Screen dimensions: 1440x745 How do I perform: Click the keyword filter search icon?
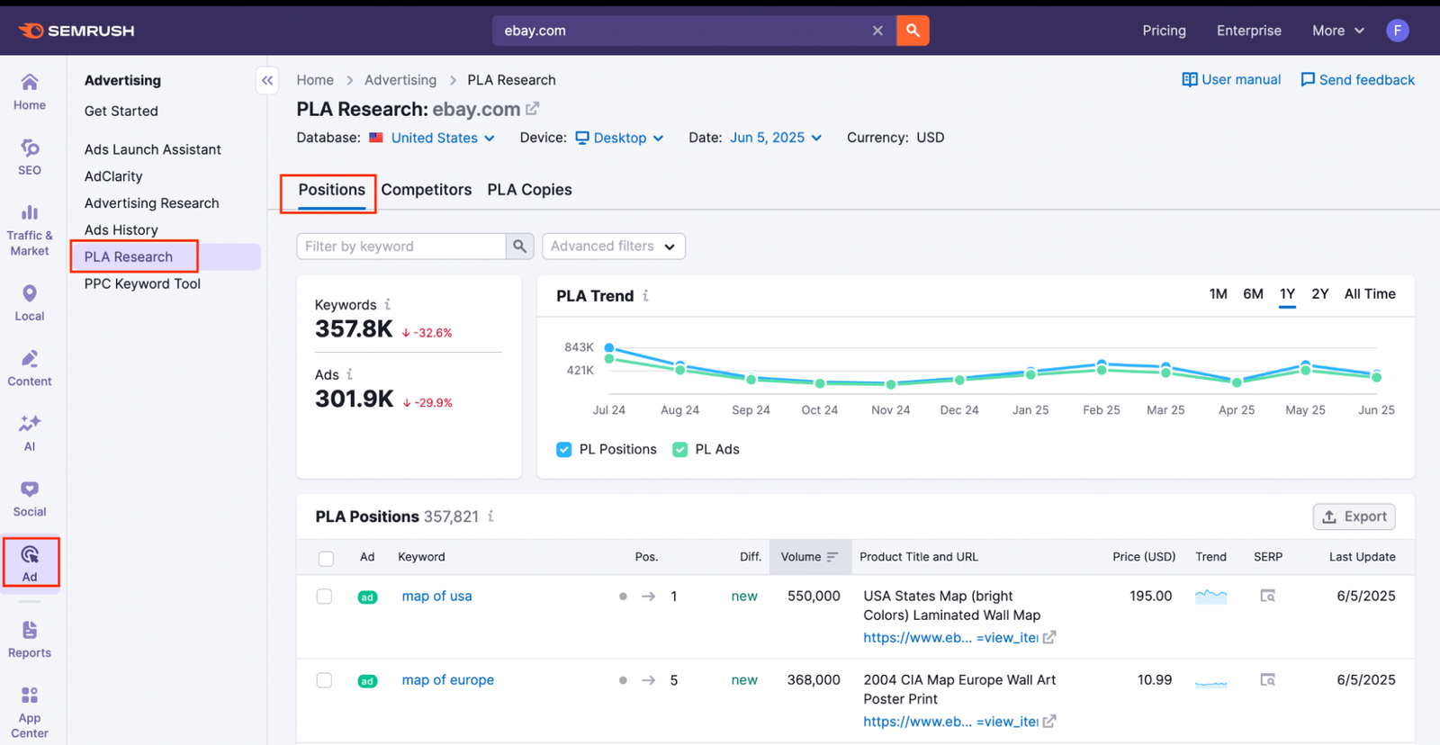519,247
